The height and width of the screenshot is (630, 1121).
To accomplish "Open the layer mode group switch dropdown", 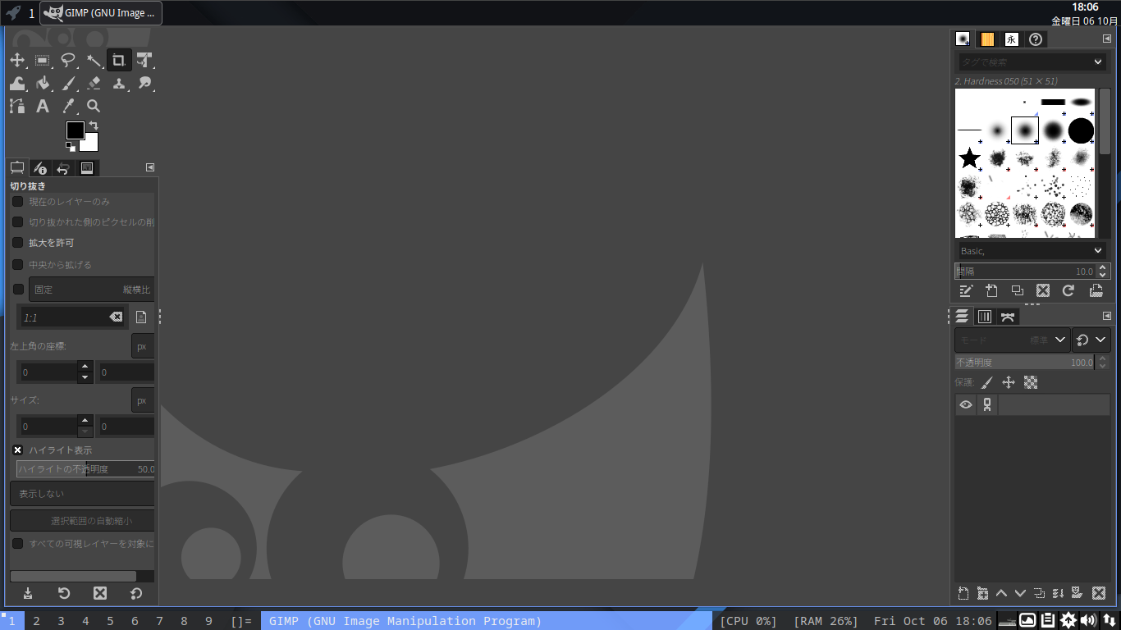I will click(x=1091, y=340).
